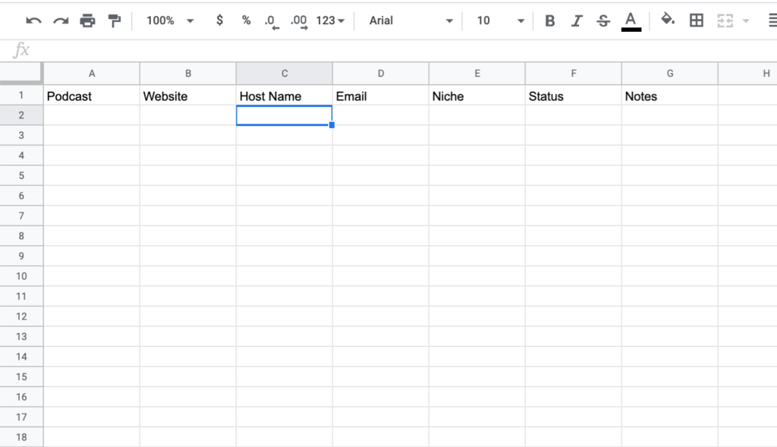Toggle Bold formatting
Screen dimensions: 777x447
click(549, 20)
